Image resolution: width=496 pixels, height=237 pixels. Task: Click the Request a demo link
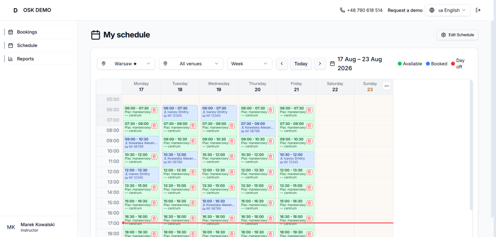[x=405, y=10]
